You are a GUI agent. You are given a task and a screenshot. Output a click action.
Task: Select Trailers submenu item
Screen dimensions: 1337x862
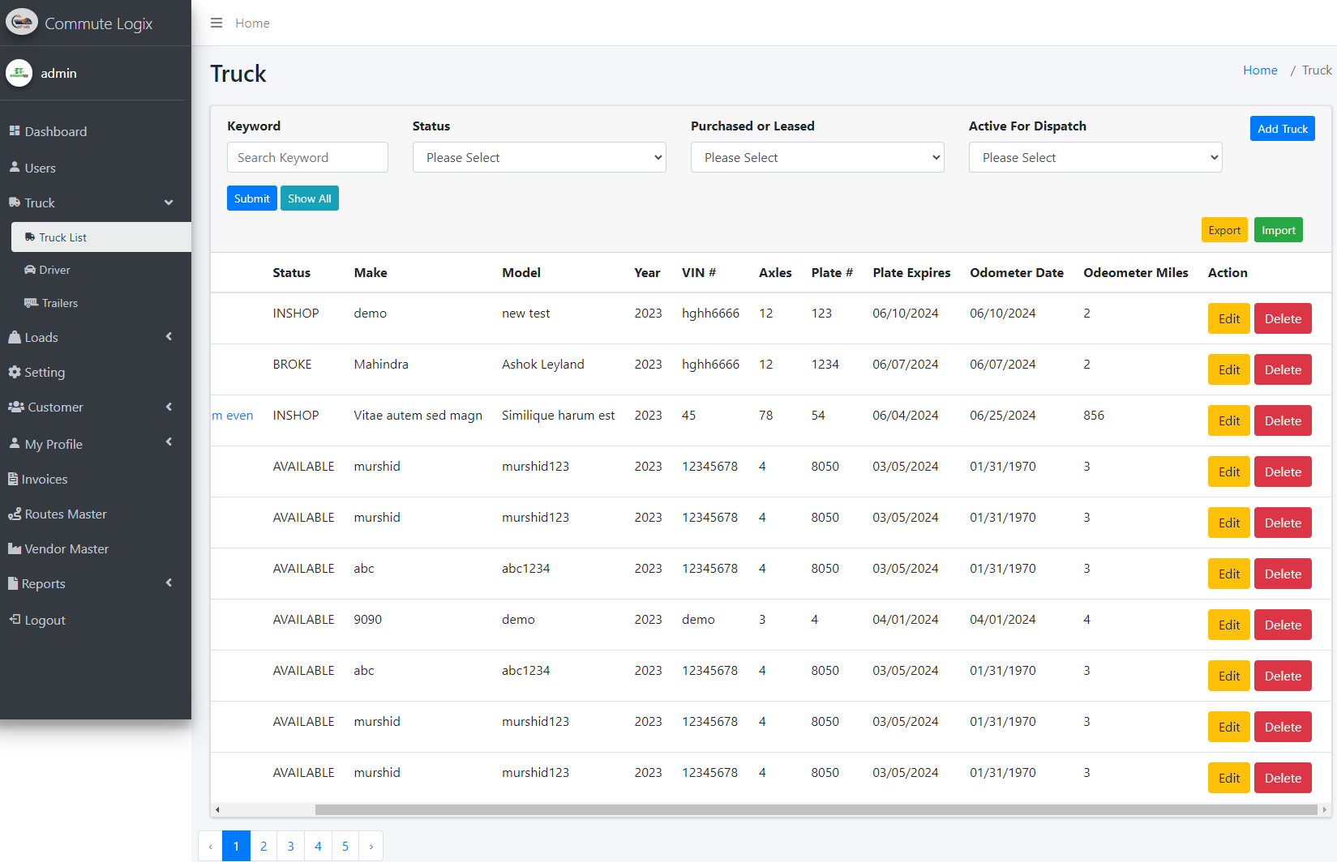tap(59, 303)
